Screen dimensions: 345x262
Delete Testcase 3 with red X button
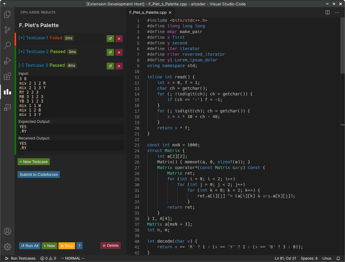coord(119,66)
